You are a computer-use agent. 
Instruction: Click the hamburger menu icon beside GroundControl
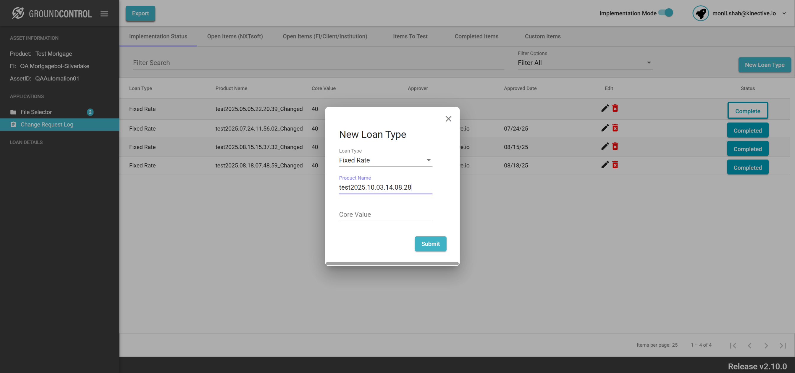click(104, 14)
